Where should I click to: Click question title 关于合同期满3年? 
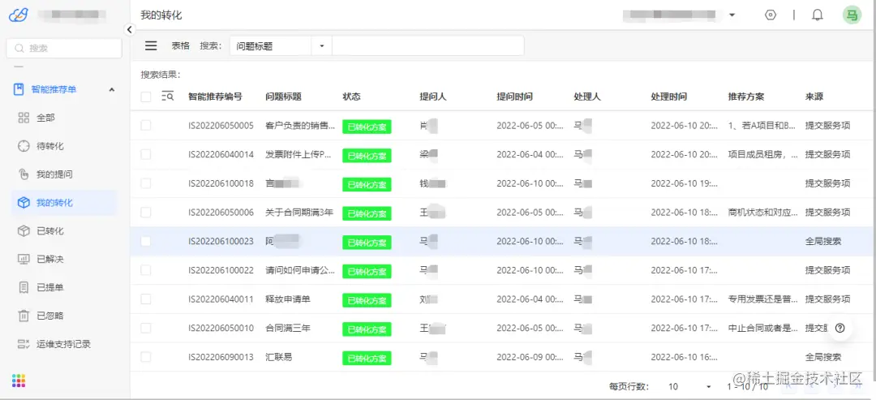click(x=299, y=213)
